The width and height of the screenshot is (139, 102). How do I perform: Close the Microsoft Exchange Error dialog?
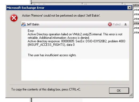pyautogui.click(x=130, y=8)
